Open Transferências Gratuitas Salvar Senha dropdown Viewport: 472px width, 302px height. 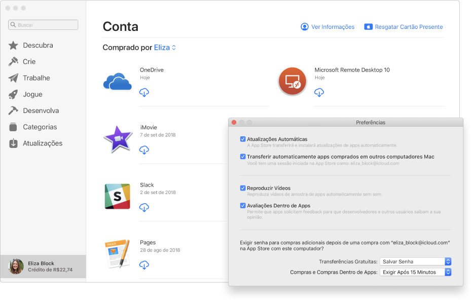click(x=415, y=261)
